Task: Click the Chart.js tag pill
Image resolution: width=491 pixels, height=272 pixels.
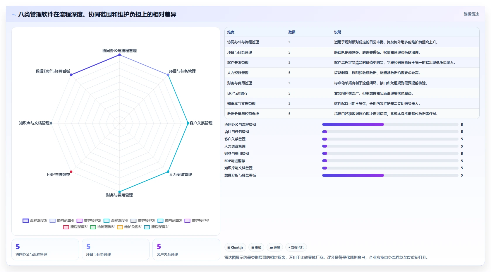Action: pos(235,247)
